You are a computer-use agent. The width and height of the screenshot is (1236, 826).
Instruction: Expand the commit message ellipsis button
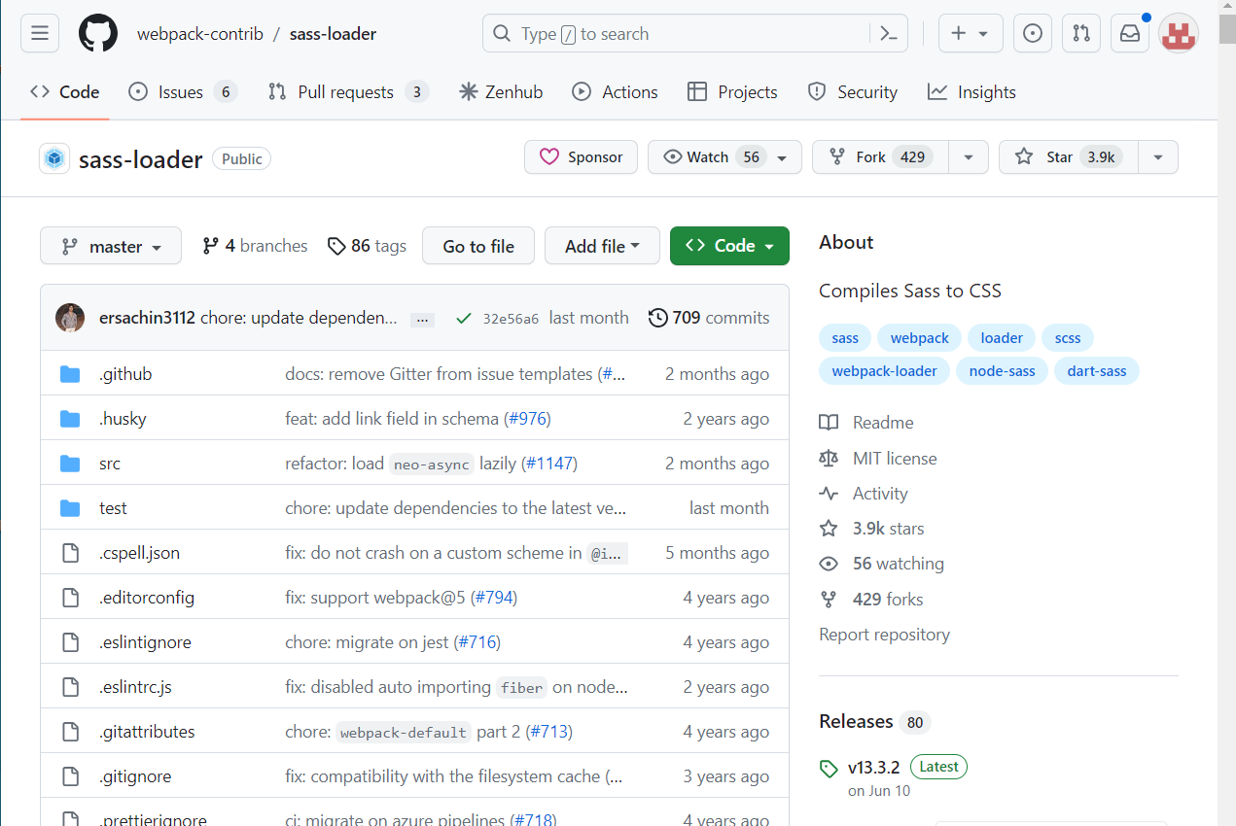click(422, 319)
